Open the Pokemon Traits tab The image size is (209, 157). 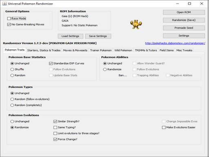[x=15, y=50]
